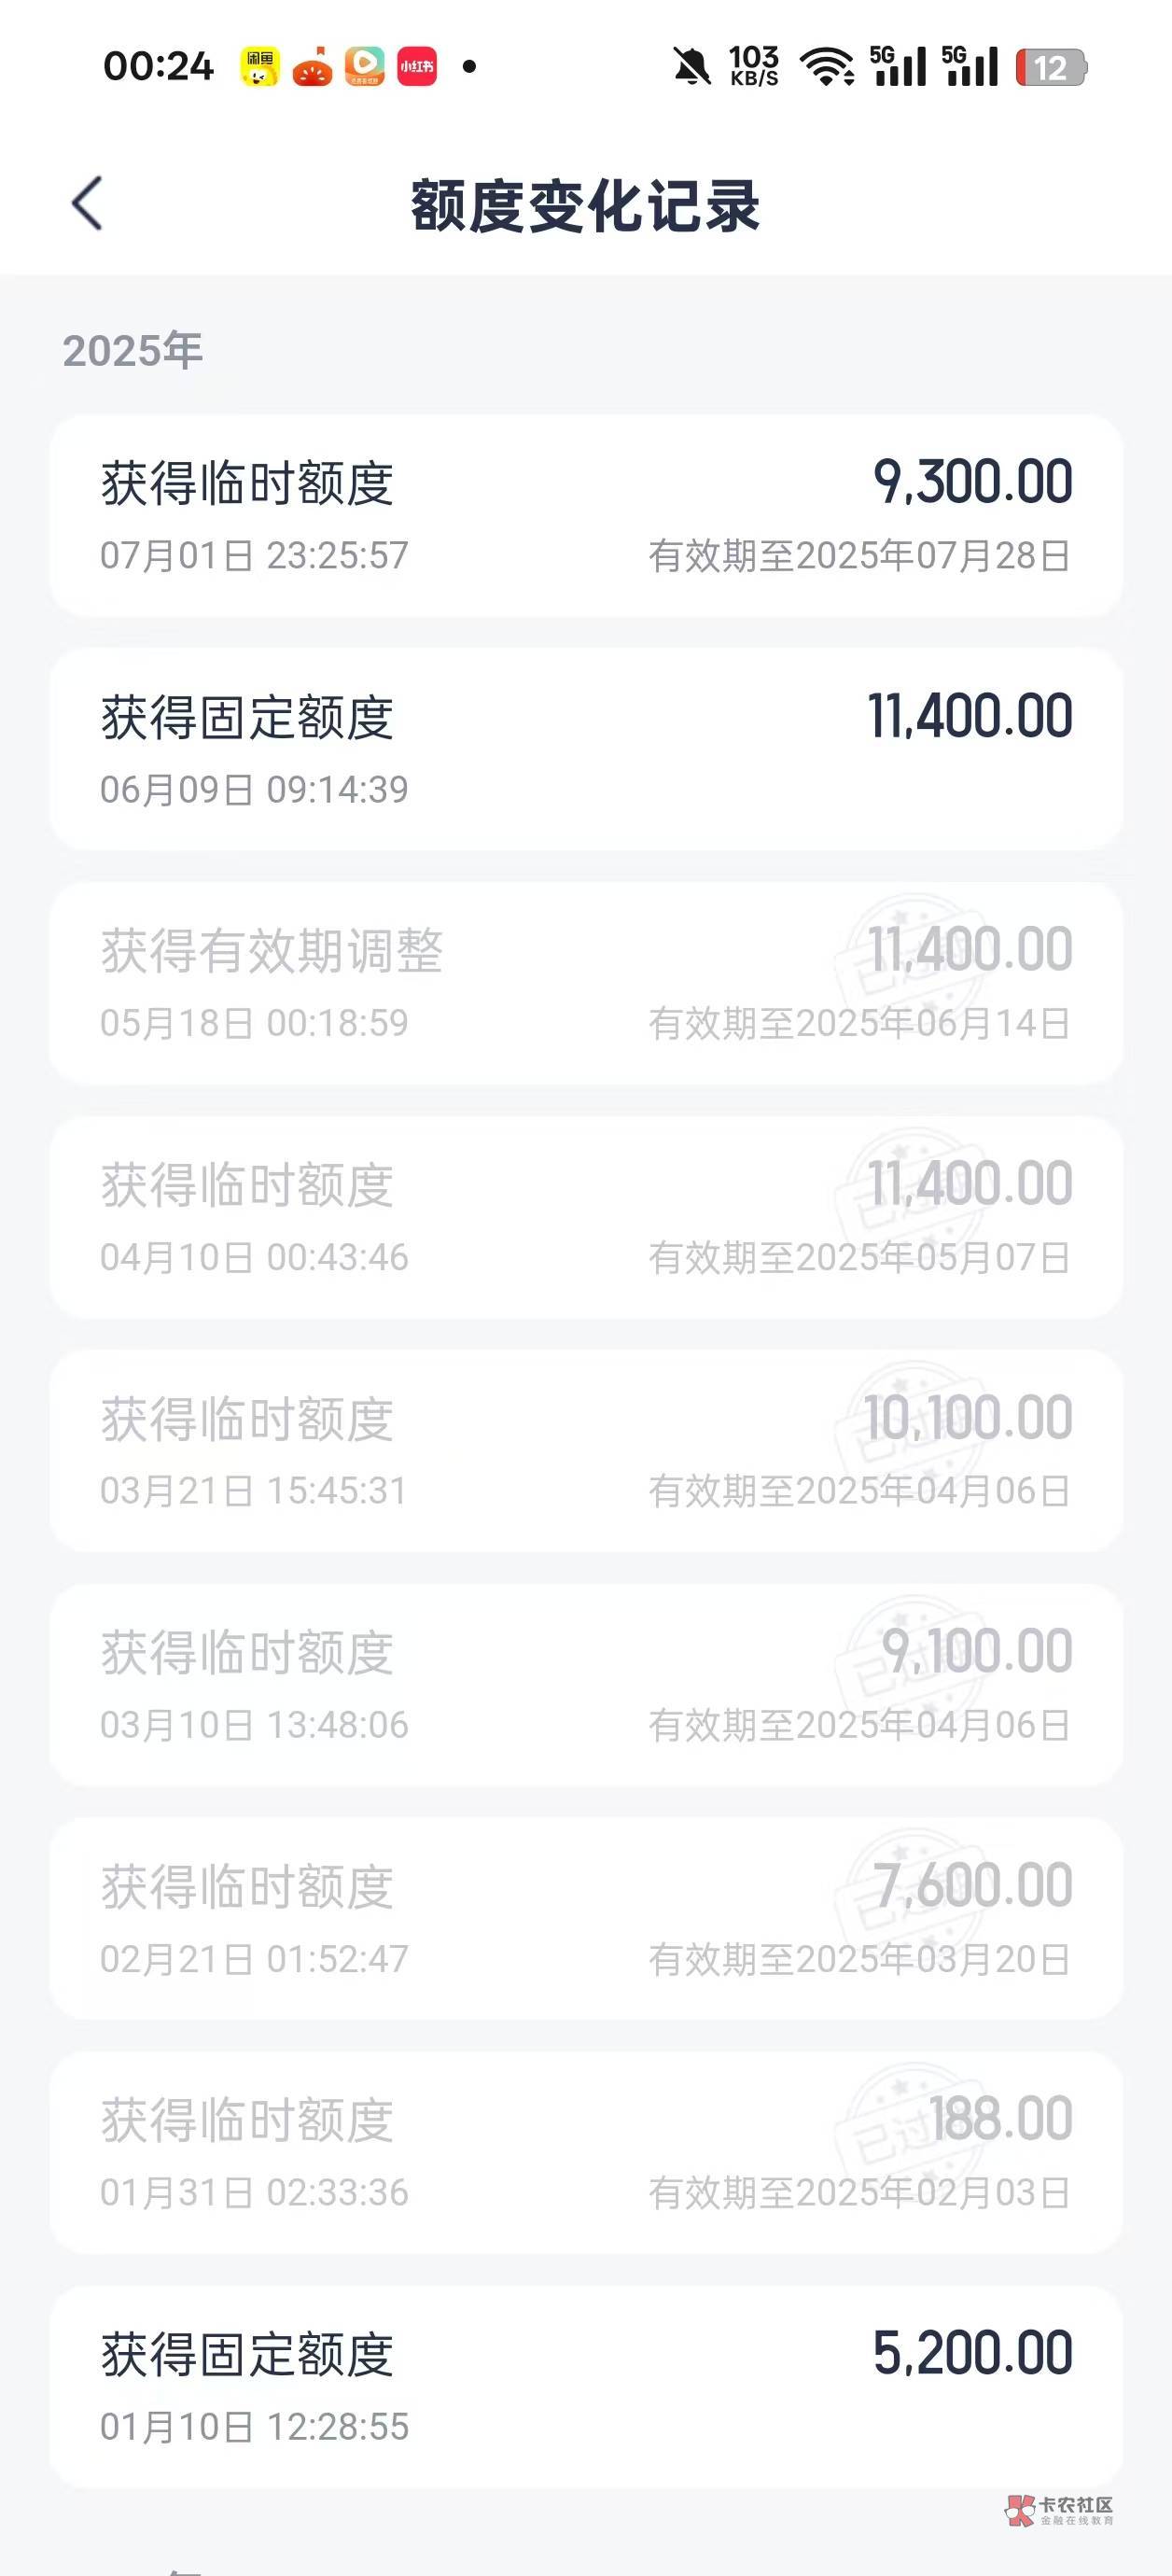Tap the yellow Xianyu notification icon

(x=259, y=67)
